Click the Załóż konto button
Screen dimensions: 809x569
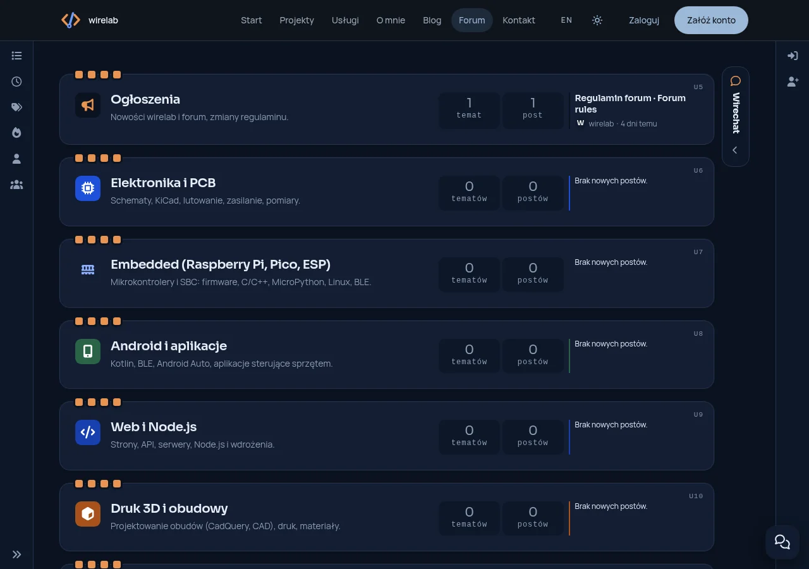coord(712,20)
